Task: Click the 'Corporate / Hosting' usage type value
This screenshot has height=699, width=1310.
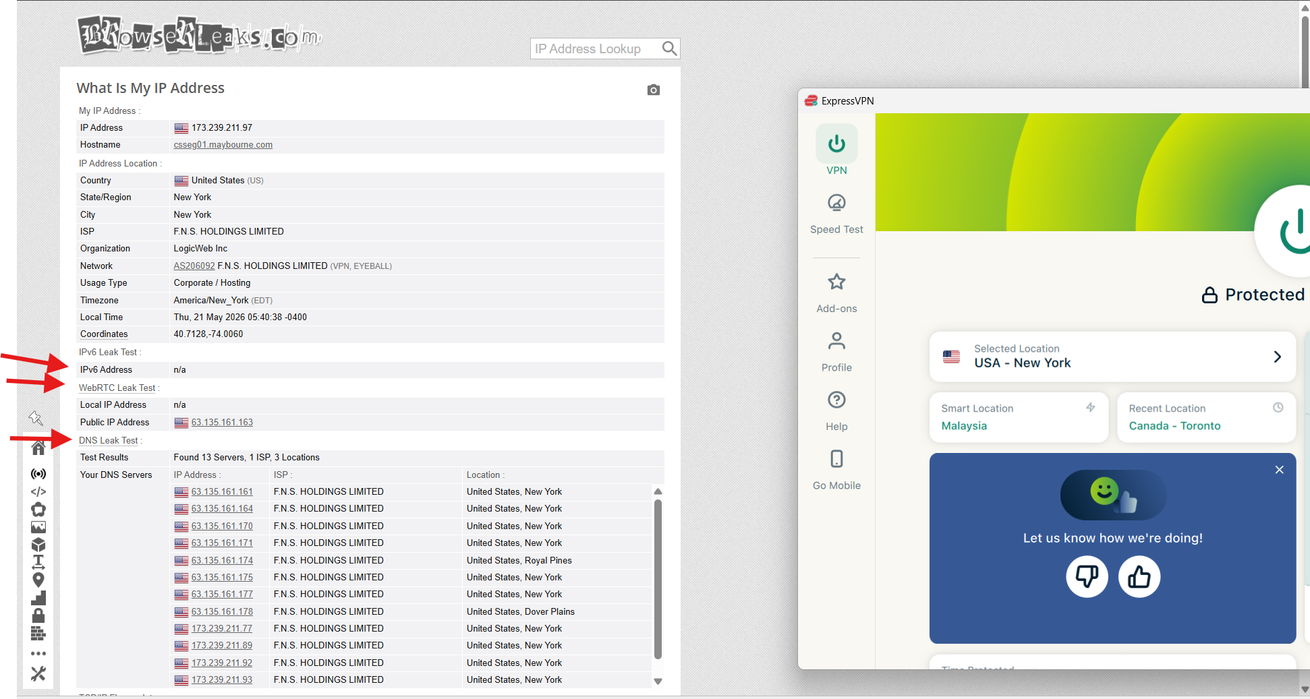Action: click(212, 283)
